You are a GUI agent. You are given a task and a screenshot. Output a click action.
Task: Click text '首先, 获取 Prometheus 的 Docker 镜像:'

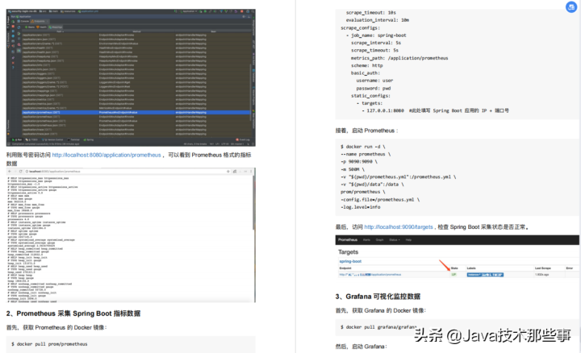click(56, 328)
